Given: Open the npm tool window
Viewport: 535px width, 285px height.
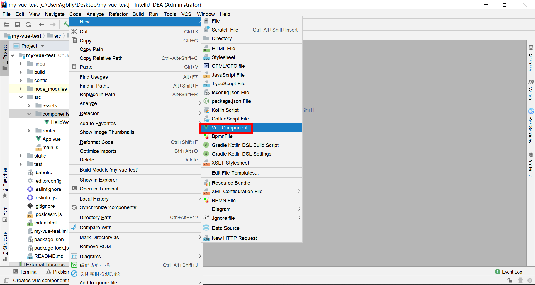Looking at the screenshot, I should coord(5,214).
